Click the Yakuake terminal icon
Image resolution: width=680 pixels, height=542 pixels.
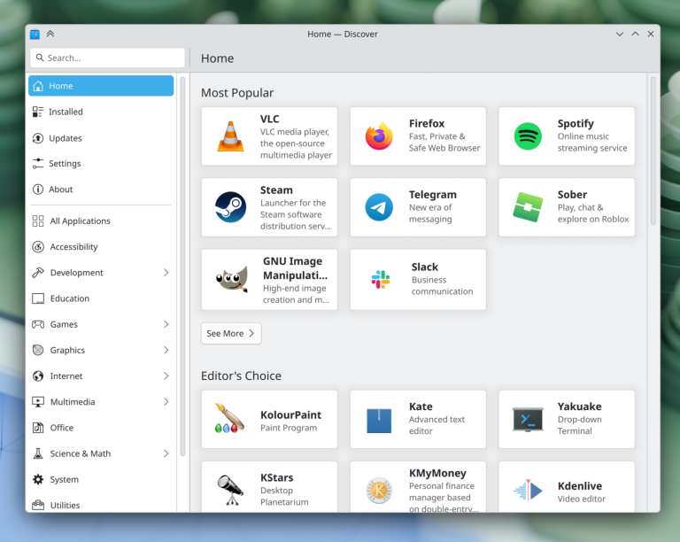(x=528, y=419)
